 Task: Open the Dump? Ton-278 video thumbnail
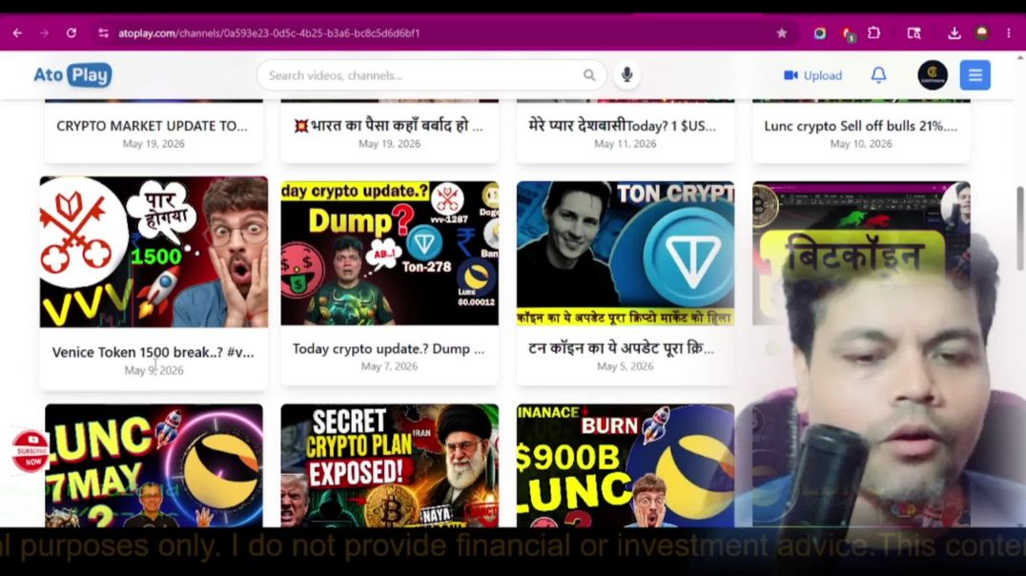389,254
